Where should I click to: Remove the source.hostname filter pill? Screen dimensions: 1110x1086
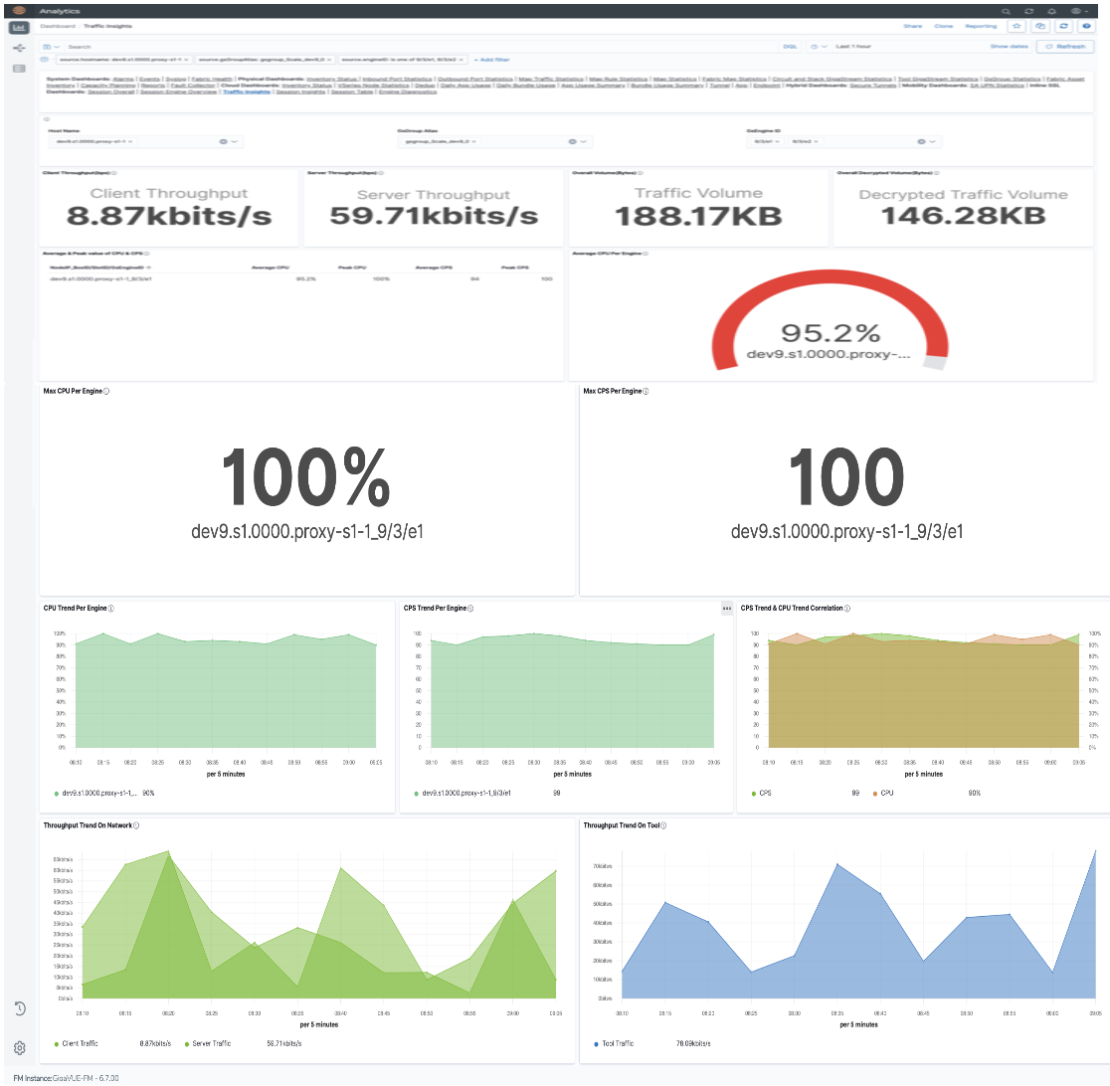(x=186, y=60)
